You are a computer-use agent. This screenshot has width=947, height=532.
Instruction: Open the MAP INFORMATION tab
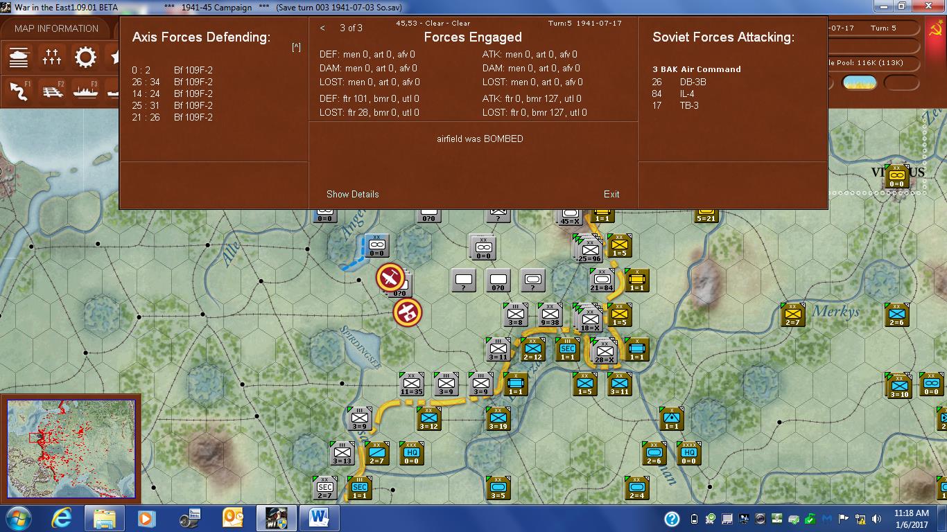[x=56, y=28]
